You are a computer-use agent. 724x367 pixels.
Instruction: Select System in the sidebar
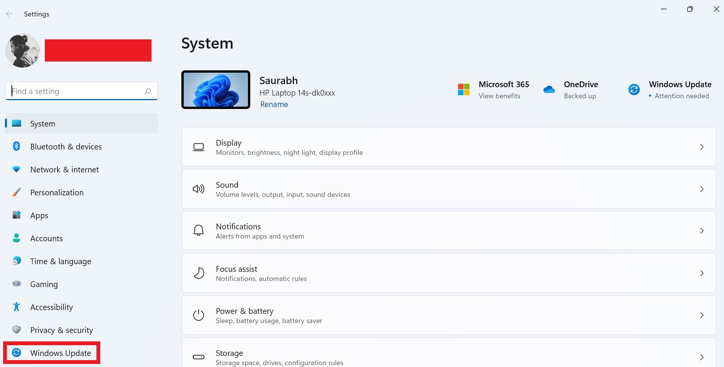(x=42, y=123)
